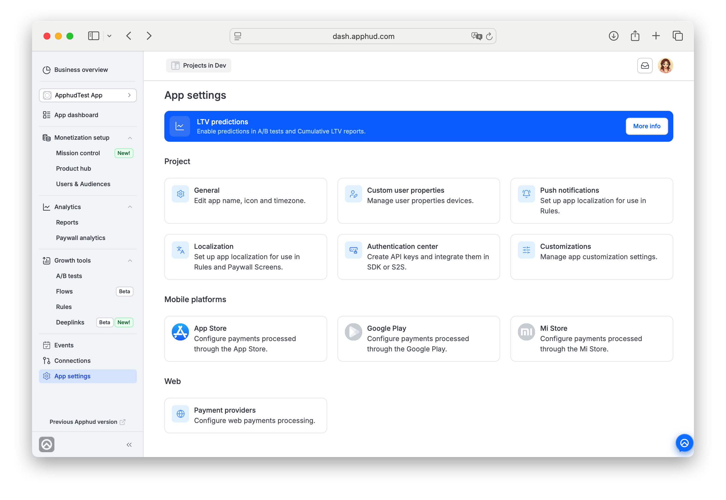Open Rules in sidebar
726x500 pixels.
[64, 307]
